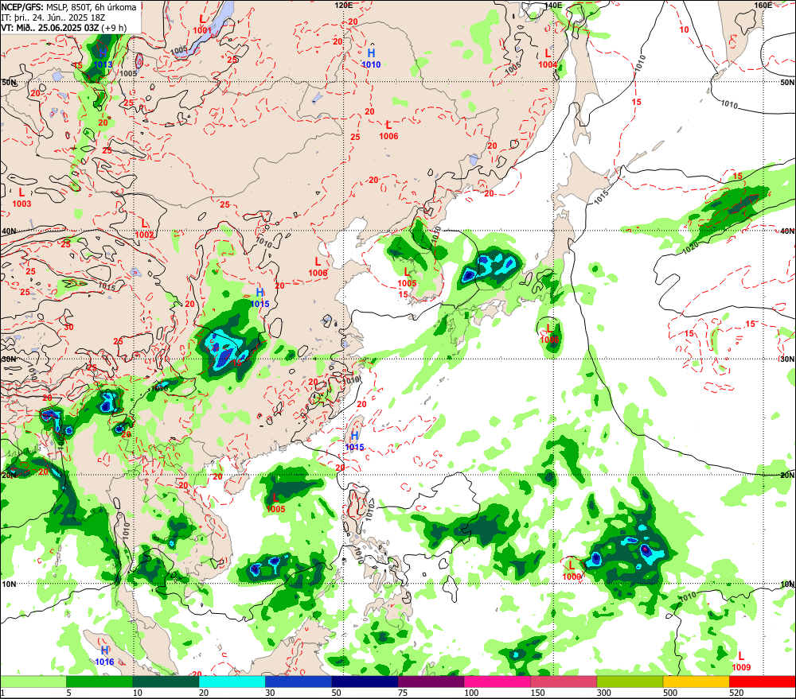Click the rose-red 150–300 mm legend swatch
This screenshot has height=699, width=796.
tap(564, 682)
